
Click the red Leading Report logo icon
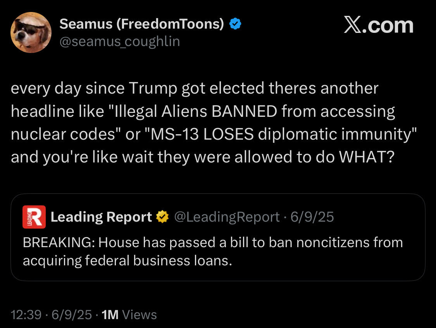point(34,217)
